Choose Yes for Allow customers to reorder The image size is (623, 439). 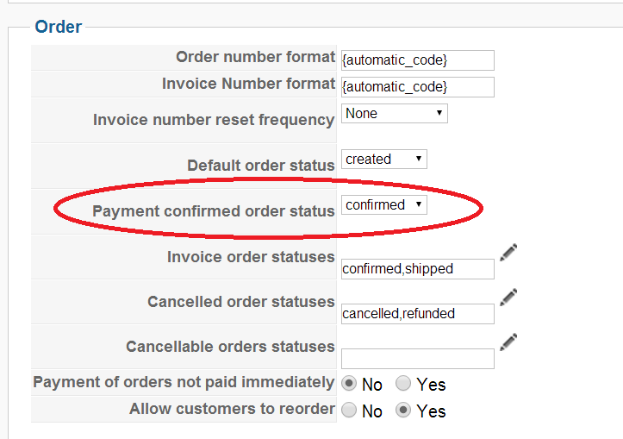pyautogui.click(x=403, y=411)
